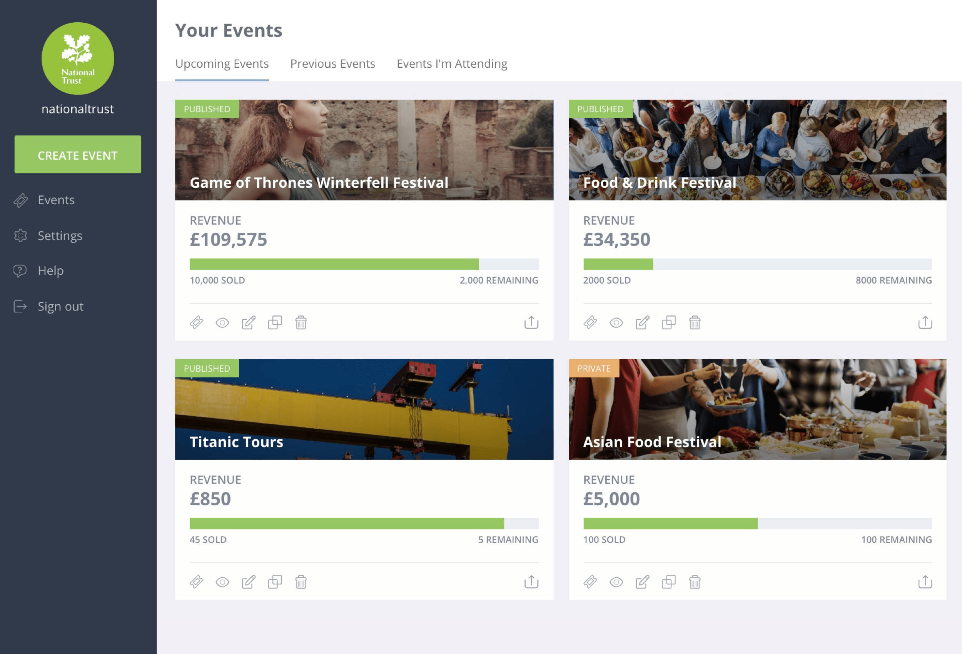The height and width of the screenshot is (654, 962).
Task: Sign out of the nationaltrust account
Action: click(60, 306)
